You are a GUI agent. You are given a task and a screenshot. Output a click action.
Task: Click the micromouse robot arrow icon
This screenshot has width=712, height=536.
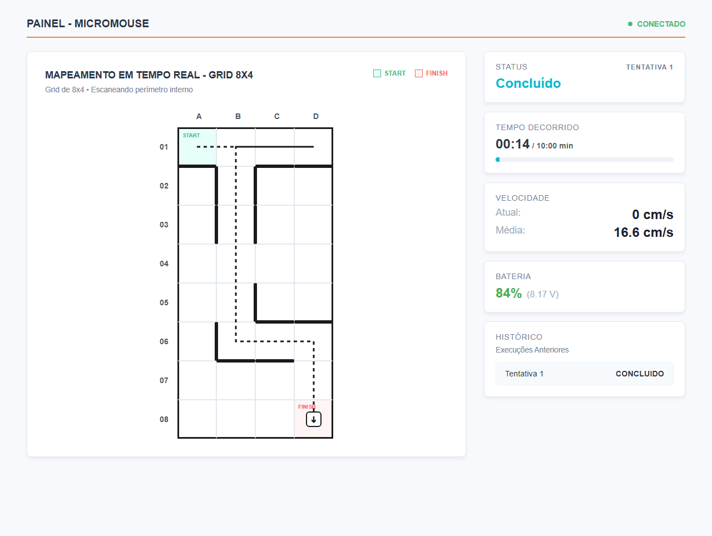coord(314,419)
